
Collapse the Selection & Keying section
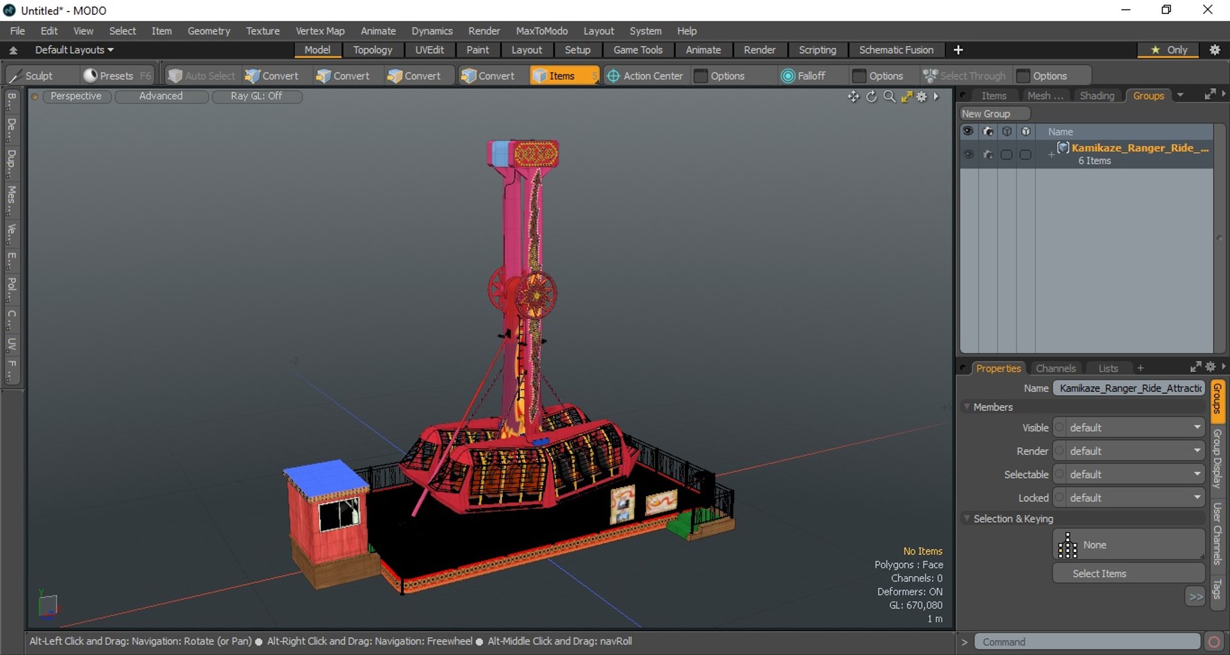(x=967, y=519)
